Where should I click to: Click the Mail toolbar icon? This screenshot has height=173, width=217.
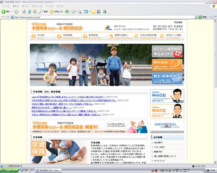[74, 12]
